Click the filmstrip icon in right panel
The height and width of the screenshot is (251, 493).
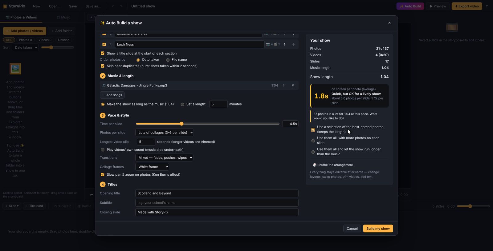click(452, 27)
